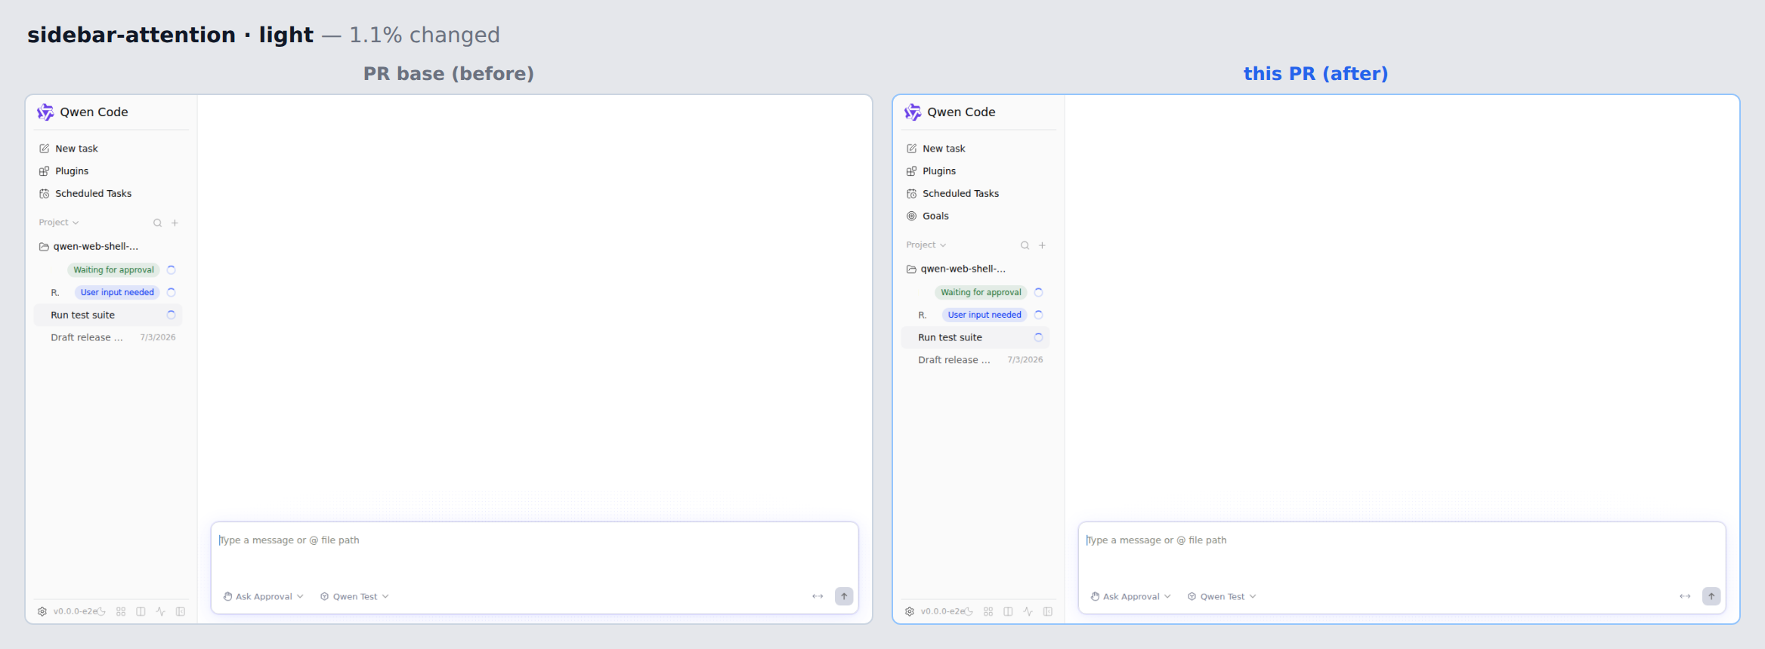Open the Ask Approval dropdown in after panel
The width and height of the screenshot is (1765, 649).
point(1130,597)
